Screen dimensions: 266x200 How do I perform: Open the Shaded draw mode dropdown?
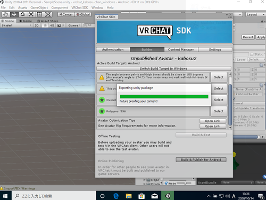pos(16,26)
